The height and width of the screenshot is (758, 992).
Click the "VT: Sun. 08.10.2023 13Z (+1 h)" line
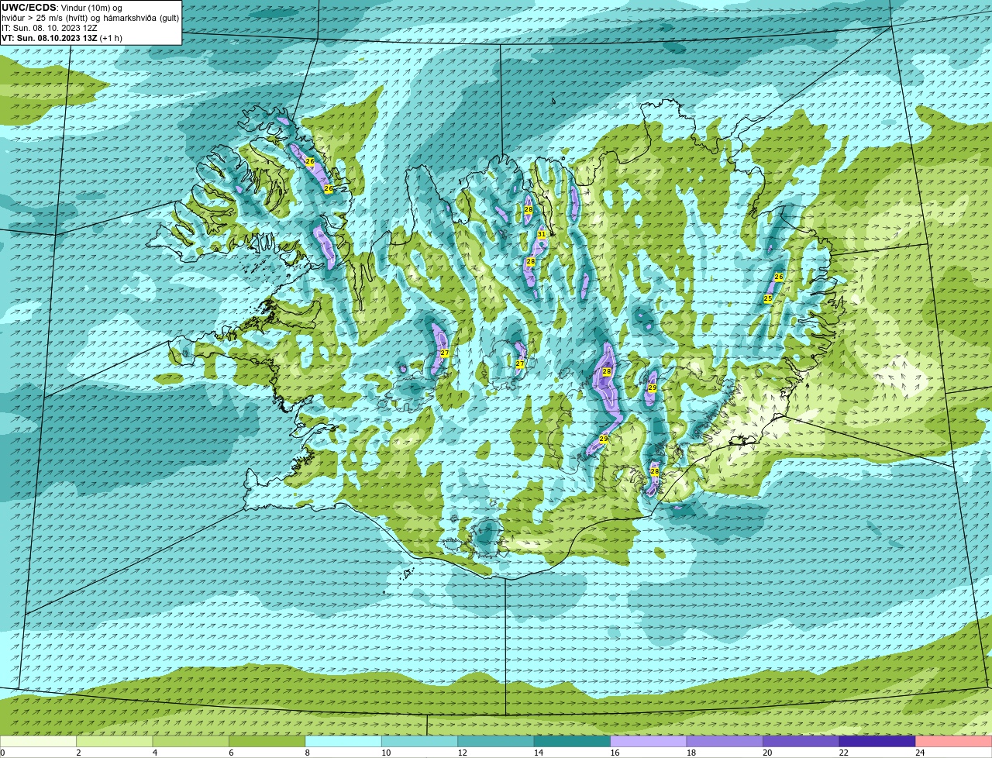tap(62, 38)
